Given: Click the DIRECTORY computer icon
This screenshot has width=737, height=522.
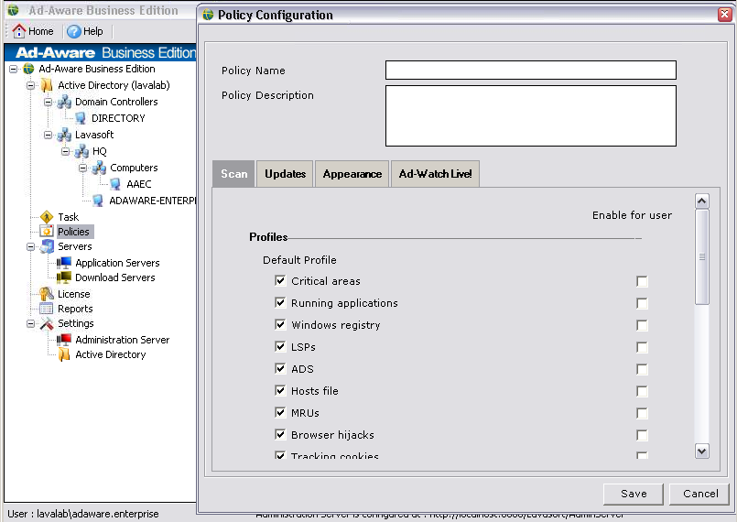Looking at the screenshot, I should pos(81,118).
